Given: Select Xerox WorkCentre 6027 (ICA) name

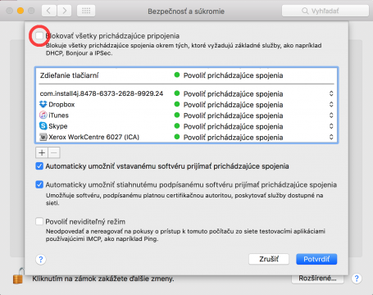Looking at the screenshot, I should (x=94, y=137).
